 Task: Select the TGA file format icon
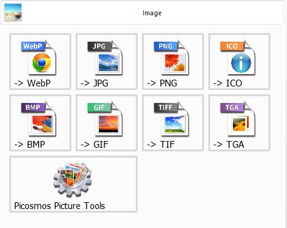click(x=238, y=119)
